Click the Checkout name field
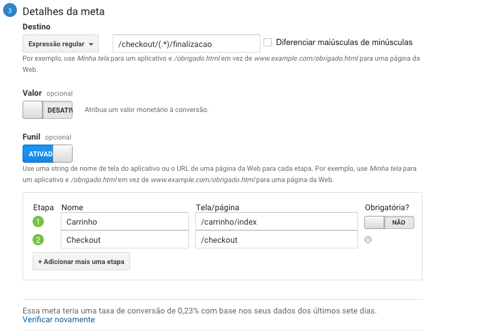Screen dimensions: 497x336 click(125, 240)
